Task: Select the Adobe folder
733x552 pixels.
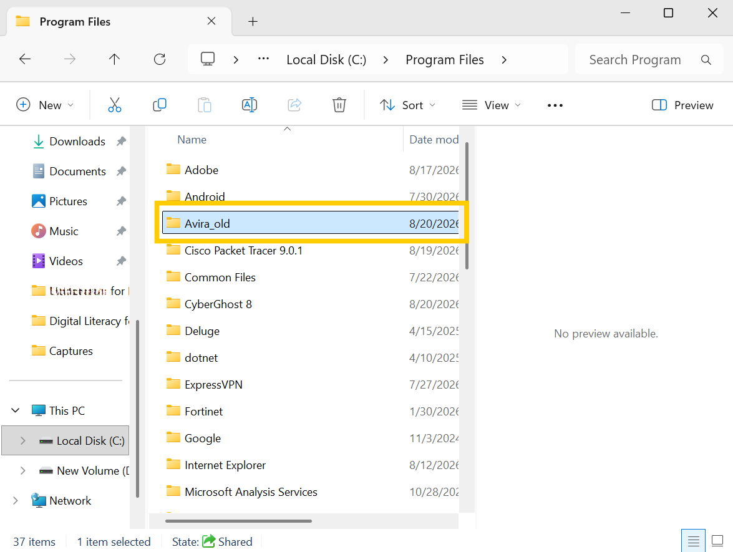Action: click(311, 170)
